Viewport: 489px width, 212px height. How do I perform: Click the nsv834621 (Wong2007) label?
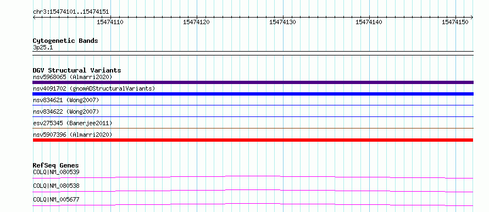click(x=66, y=100)
